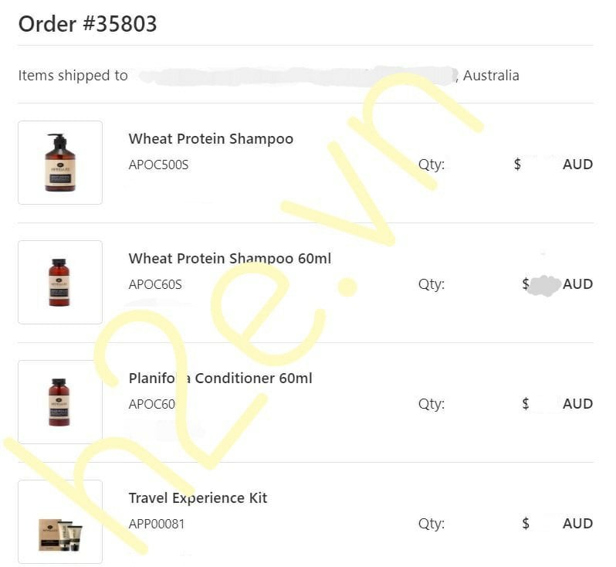Open the Wheat Protein Shampoo 60ml link
The image size is (616, 567).
click(229, 258)
